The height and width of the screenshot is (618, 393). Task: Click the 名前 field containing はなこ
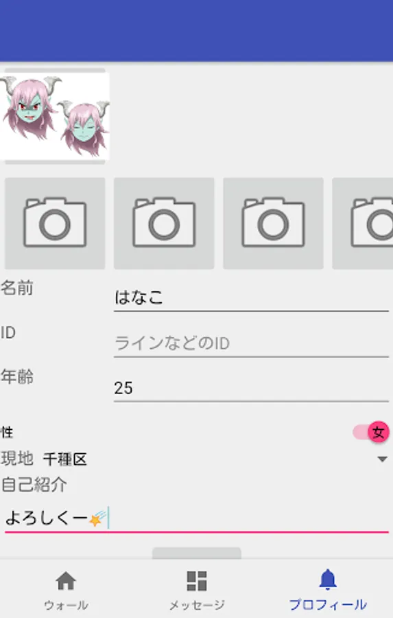pyautogui.click(x=251, y=297)
